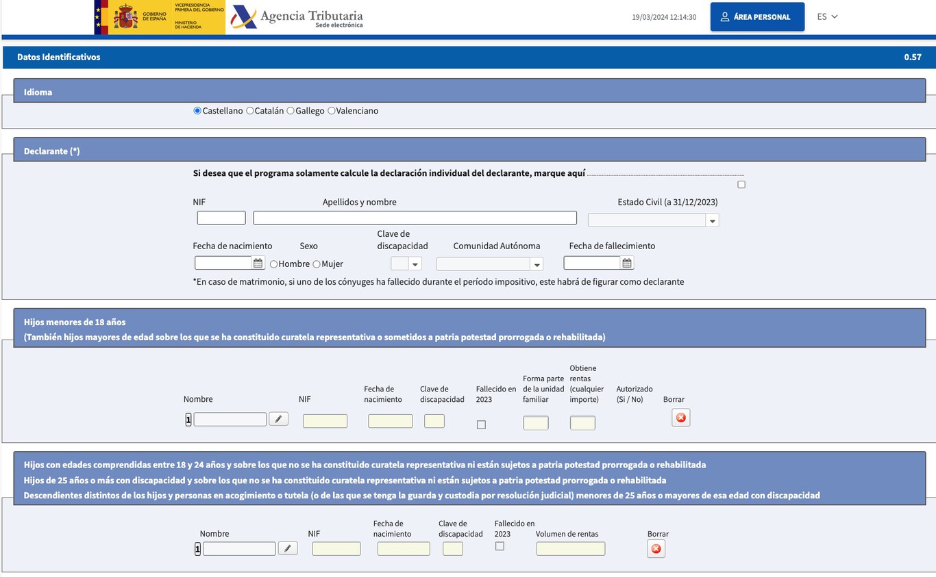Image resolution: width=936 pixels, height=577 pixels.
Task: Click Forma parte de la unidad familiar field
Action: click(x=536, y=423)
